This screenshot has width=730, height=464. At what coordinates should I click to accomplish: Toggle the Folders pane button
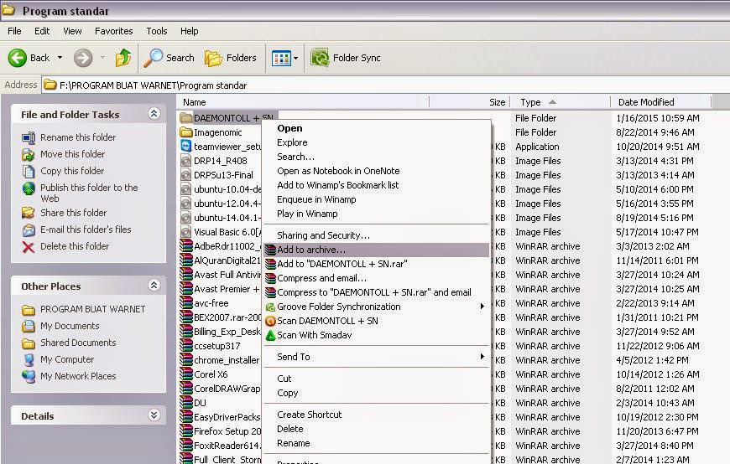tap(231, 58)
